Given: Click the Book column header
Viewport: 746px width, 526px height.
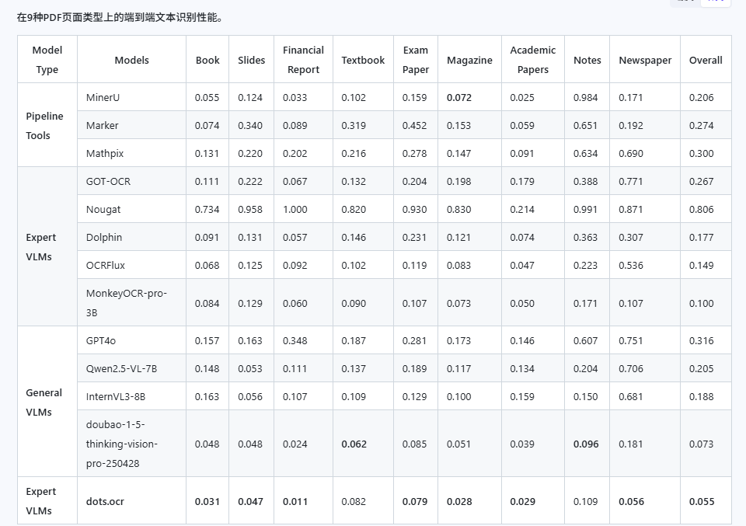Looking at the screenshot, I should (207, 59).
